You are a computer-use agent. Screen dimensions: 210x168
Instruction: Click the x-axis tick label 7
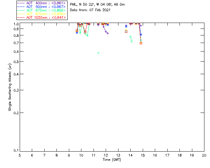[x=44, y=155]
